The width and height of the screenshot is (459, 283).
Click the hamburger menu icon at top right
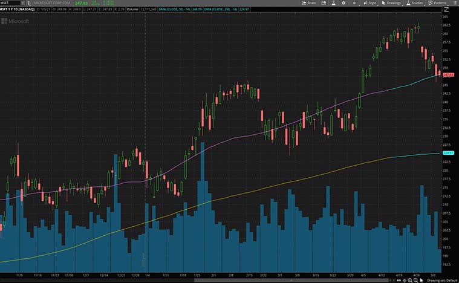pyautogui.click(x=455, y=3)
